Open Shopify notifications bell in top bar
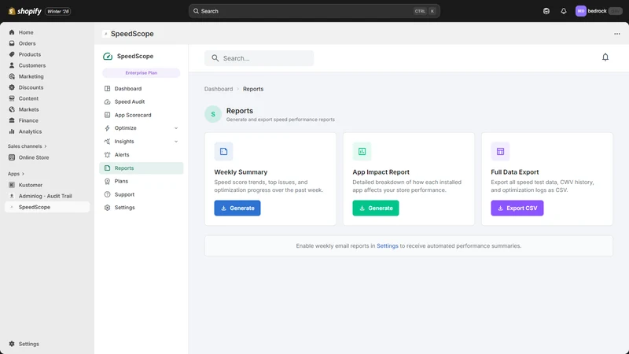Image resolution: width=629 pixels, height=354 pixels. (x=563, y=11)
